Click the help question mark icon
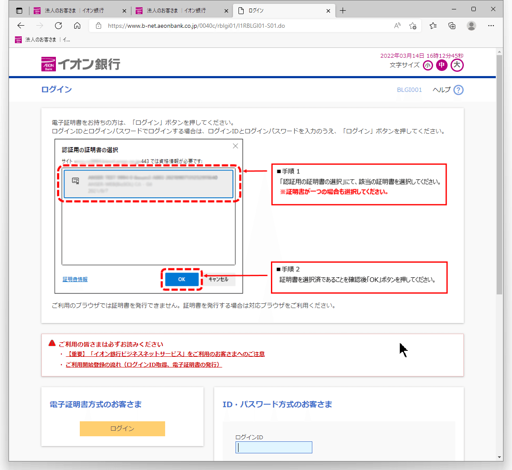This screenshot has width=512, height=470. pos(458,90)
